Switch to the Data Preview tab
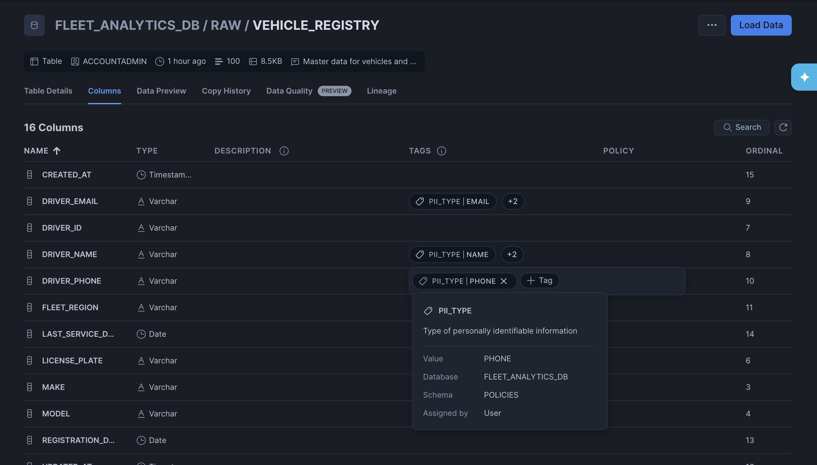Image resolution: width=817 pixels, height=465 pixels. tap(161, 91)
